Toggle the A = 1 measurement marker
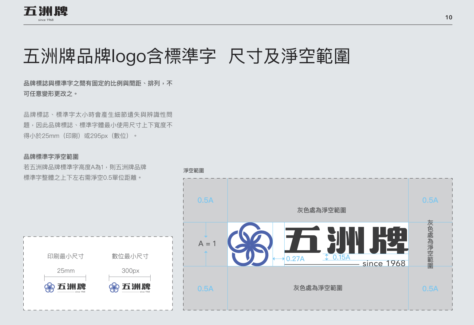Viewport: 474px width, 325px height. pos(207,244)
